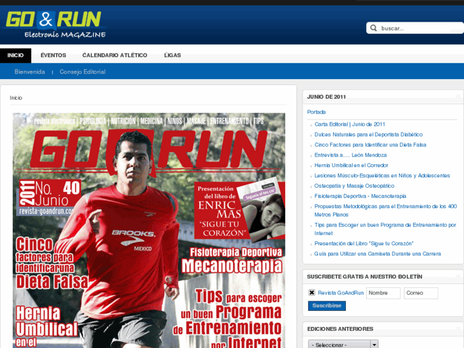Click the Inicio breadcrumb text

pyautogui.click(x=16, y=98)
